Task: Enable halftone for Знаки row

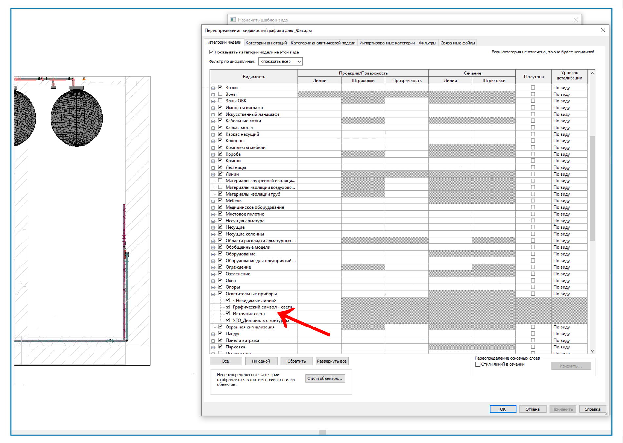Action: click(533, 87)
